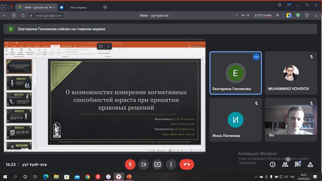Open the tab counter showing 2

[x=4, y=8]
